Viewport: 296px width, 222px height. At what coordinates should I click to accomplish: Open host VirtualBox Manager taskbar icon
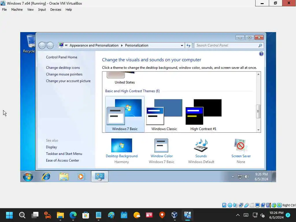pyautogui.click(x=174, y=215)
